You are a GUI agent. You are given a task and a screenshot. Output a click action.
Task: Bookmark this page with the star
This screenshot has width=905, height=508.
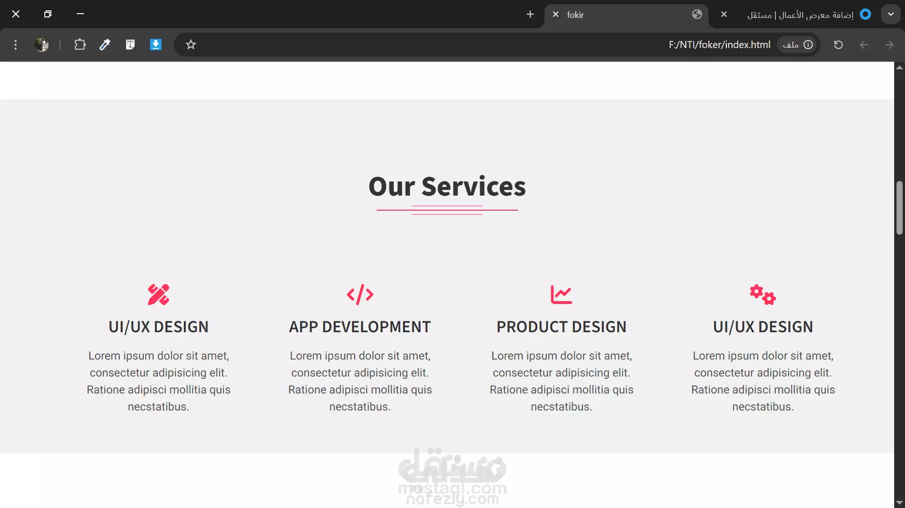[190, 45]
